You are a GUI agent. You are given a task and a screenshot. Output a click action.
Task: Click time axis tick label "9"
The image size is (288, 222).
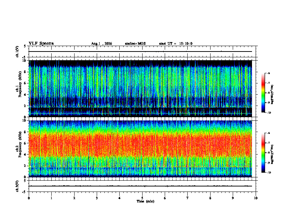click(x=233, y=198)
